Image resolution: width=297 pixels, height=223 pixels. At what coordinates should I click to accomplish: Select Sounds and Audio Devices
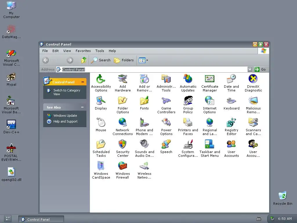pos(144,148)
